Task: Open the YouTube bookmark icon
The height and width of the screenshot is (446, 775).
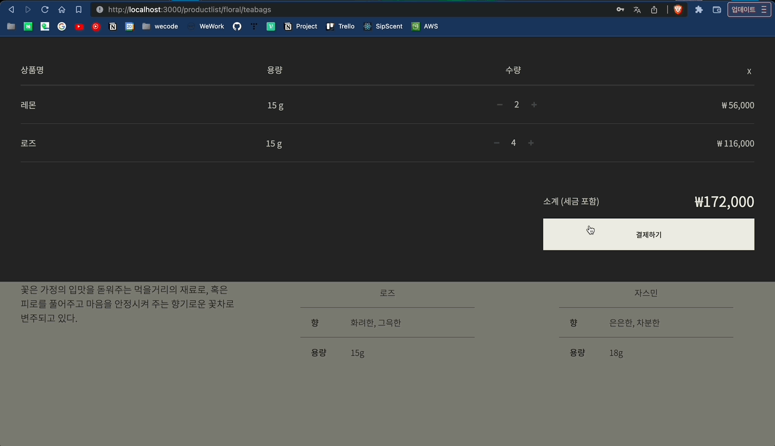Action: click(x=79, y=26)
